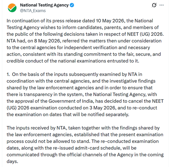169x167 pixels.
Task: Click the 'NEET (UG) 2026.' text in first paragraph
Action: coord(145,34)
